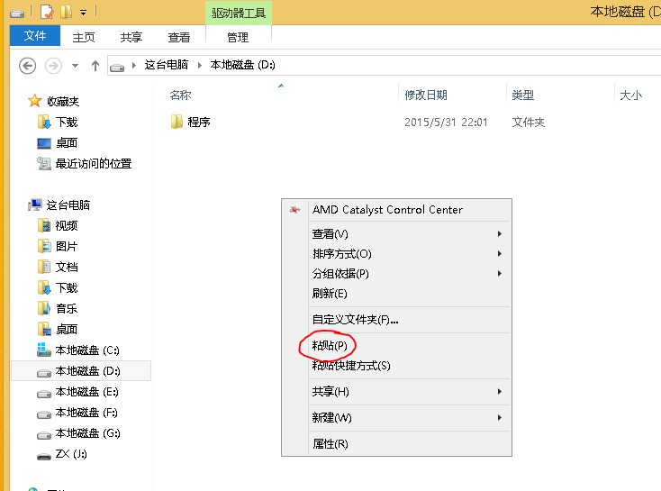This screenshot has height=491, width=661.
Task: Select 本地磁盘 (F:) in sidebar
Action: [77, 413]
